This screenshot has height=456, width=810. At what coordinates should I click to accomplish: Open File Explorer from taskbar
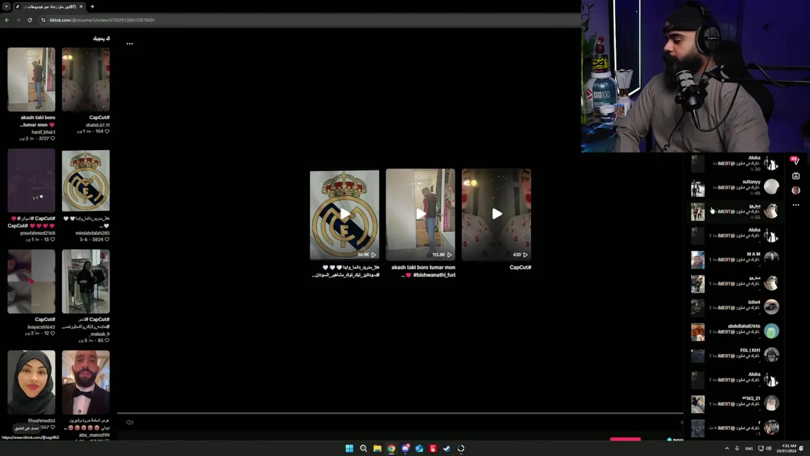click(x=377, y=448)
